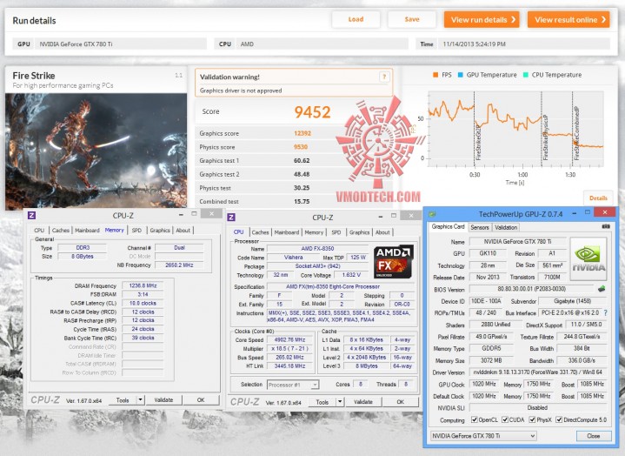Viewport: 625px width, 456px height.
Task: Open View result online
Action: 568,19
